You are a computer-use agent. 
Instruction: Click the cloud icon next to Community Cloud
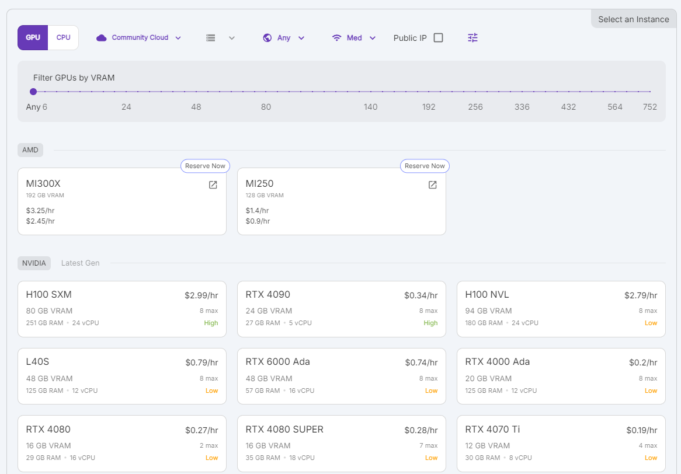[101, 37]
